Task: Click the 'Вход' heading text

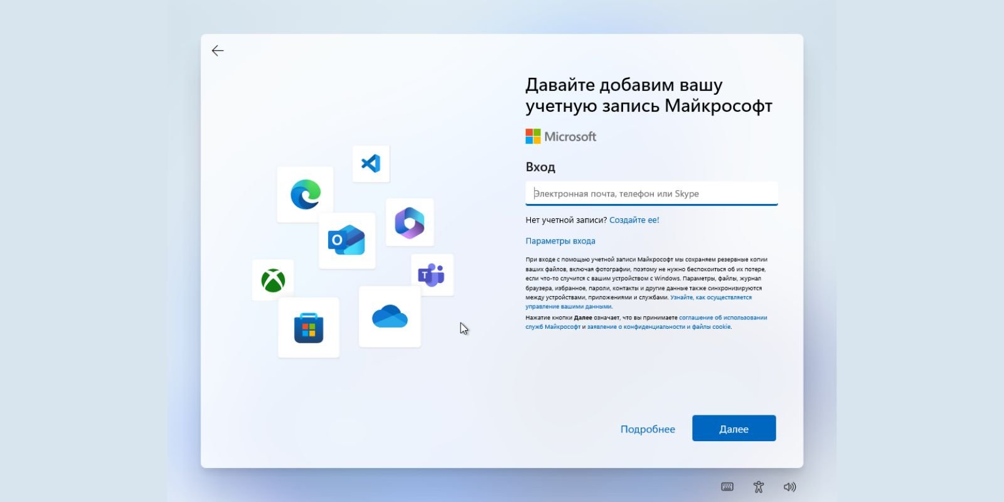Action: coord(540,167)
